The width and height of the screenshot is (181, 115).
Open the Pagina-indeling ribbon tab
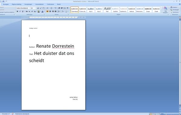click(17, 4)
